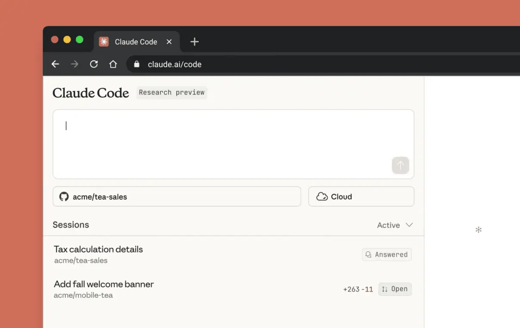Image resolution: width=520 pixels, height=328 pixels.
Task: Click the Open status badge
Action: (395, 289)
